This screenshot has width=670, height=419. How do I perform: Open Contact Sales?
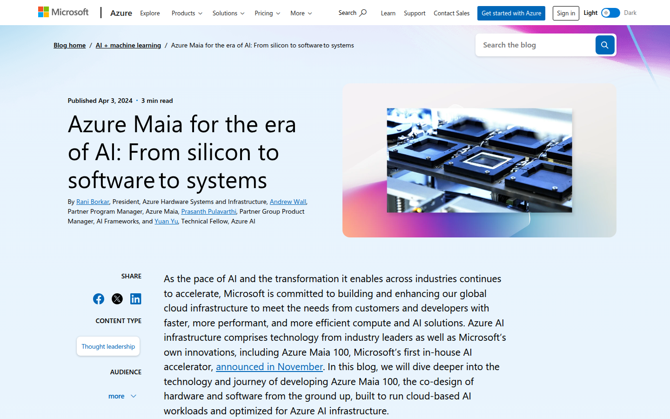pos(451,13)
